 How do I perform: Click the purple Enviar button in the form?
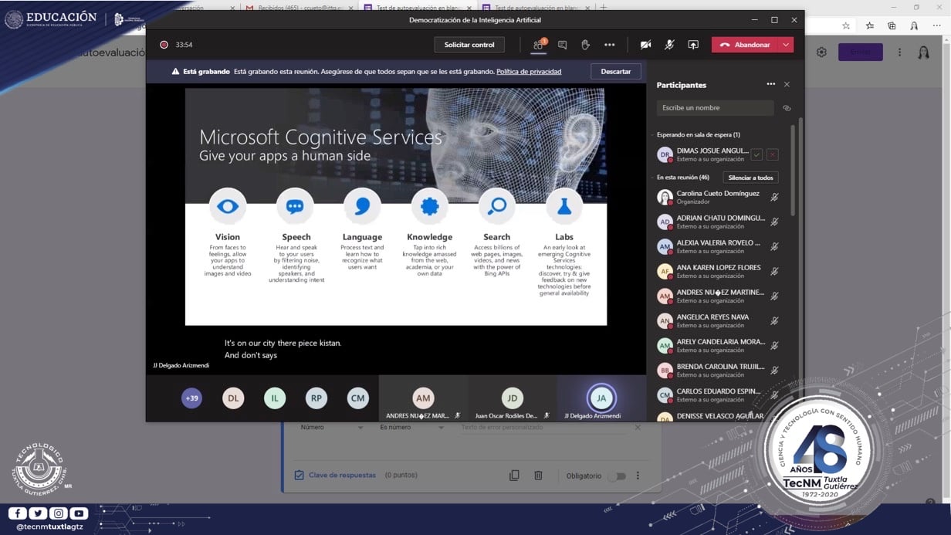[x=860, y=52]
